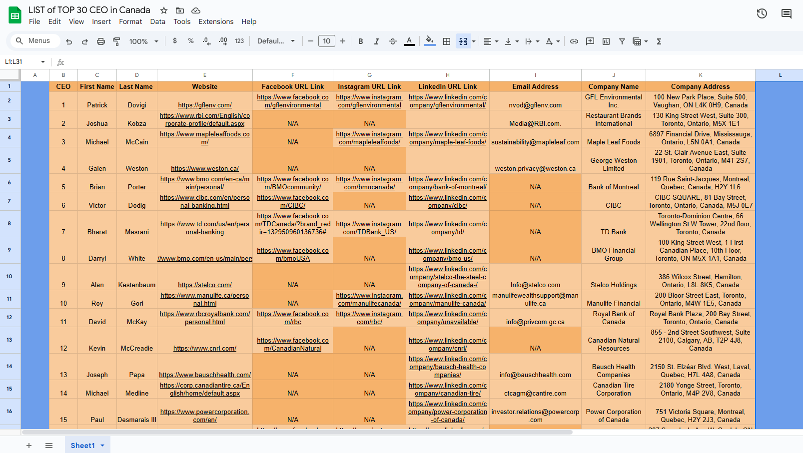
Task: Open the text color picker
Action: coord(409,41)
